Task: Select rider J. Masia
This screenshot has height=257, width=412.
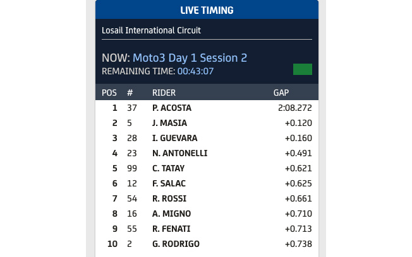Action: point(169,123)
